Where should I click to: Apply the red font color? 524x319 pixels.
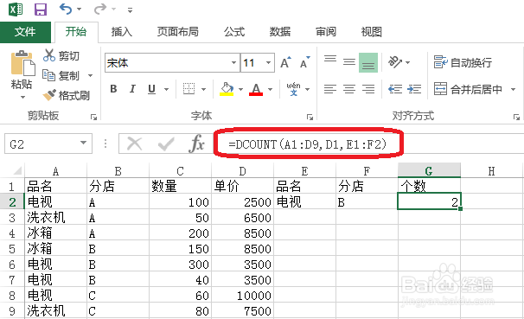256,89
